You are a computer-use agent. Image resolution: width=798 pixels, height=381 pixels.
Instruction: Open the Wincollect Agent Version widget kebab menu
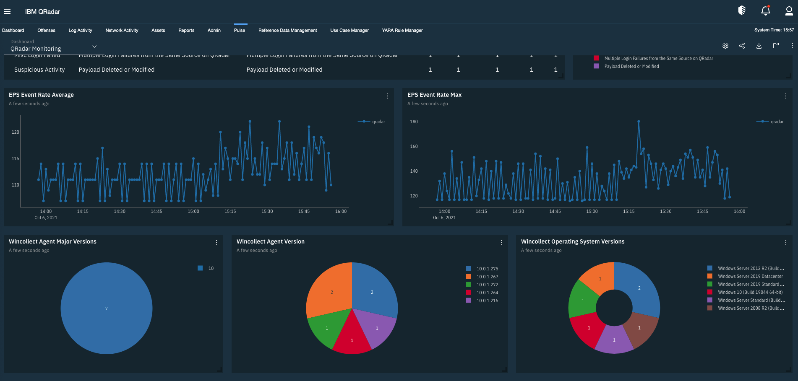(x=501, y=243)
